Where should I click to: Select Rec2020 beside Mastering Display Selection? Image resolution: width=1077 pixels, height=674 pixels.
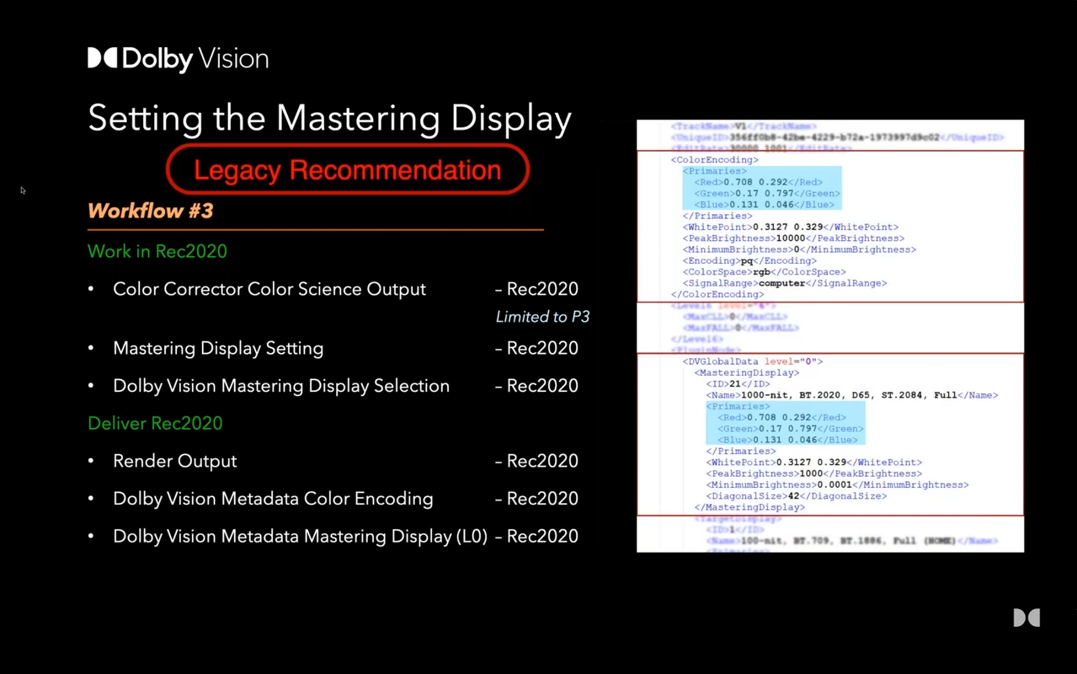click(x=542, y=386)
